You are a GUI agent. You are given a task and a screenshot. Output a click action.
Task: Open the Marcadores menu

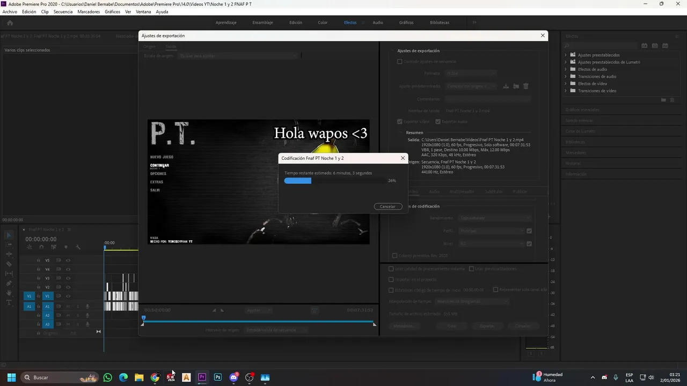pyautogui.click(x=89, y=12)
